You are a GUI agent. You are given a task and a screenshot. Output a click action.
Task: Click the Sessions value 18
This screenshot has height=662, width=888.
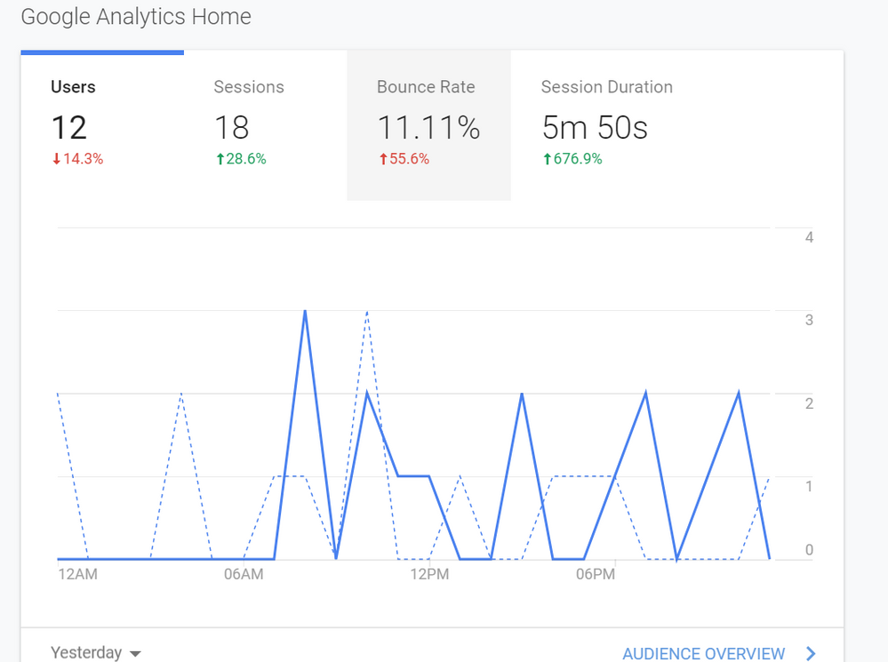[232, 127]
